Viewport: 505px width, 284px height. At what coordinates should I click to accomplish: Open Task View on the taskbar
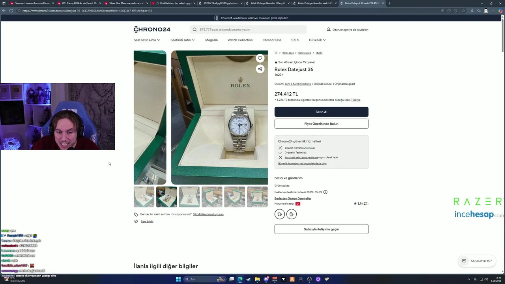pos(232,279)
